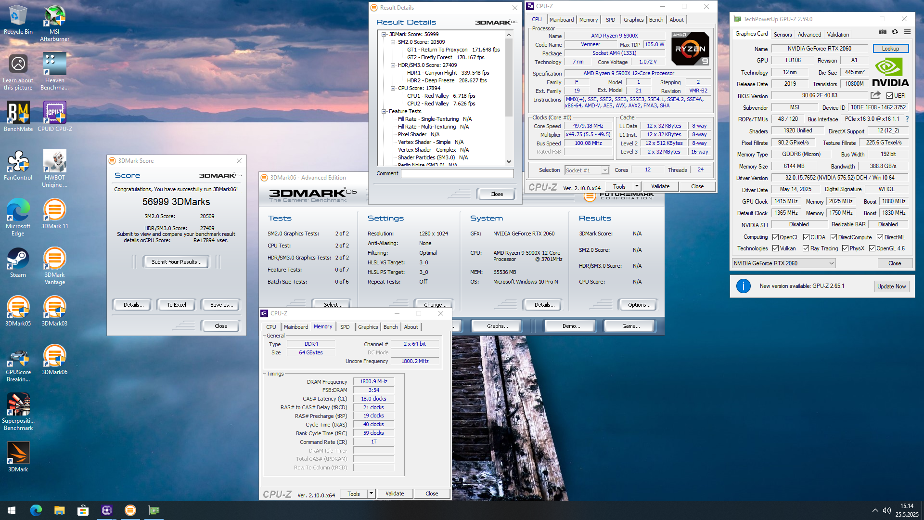Take a GPU-Z screenshot with the camera icon

click(x=883, y=32)
